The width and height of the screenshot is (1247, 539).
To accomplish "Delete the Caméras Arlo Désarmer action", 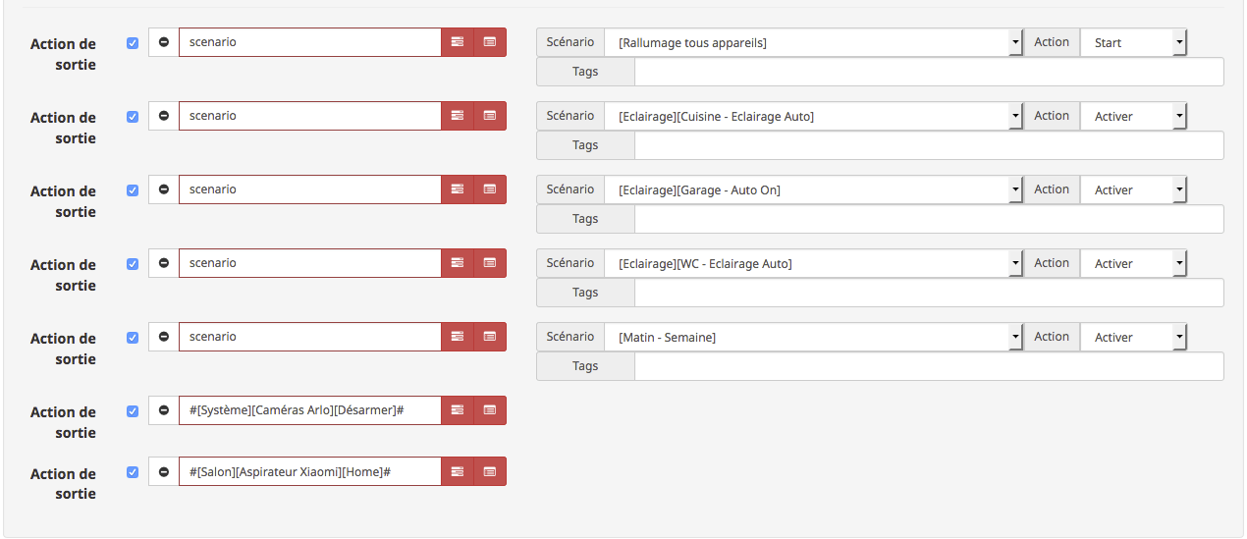I will [164, 410].
